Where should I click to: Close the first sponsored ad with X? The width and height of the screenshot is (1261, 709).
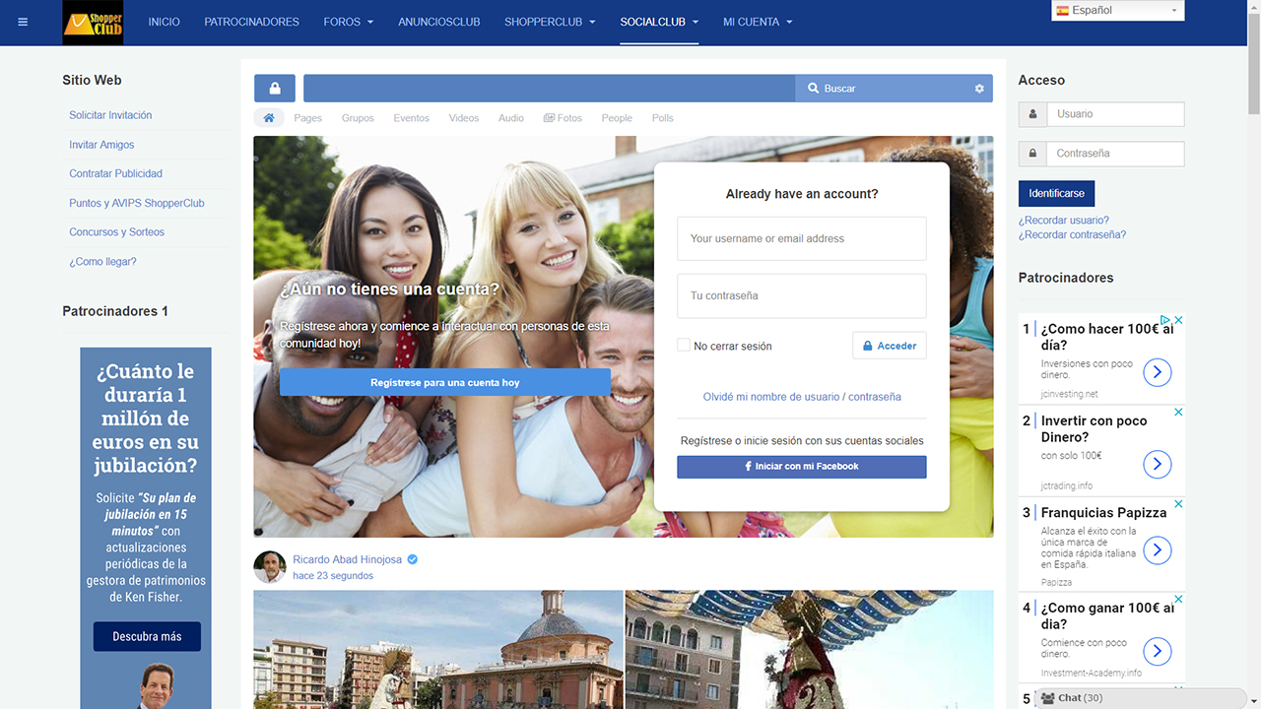coord(1178,320)
